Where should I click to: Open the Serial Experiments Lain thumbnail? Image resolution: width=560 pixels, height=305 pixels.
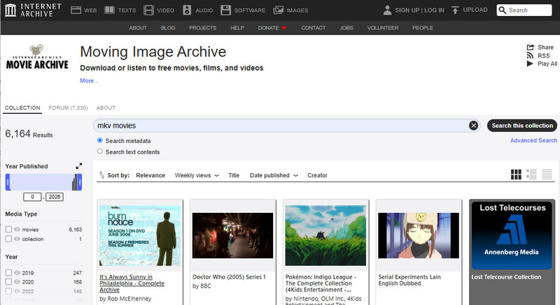click(x=419, y=235)
